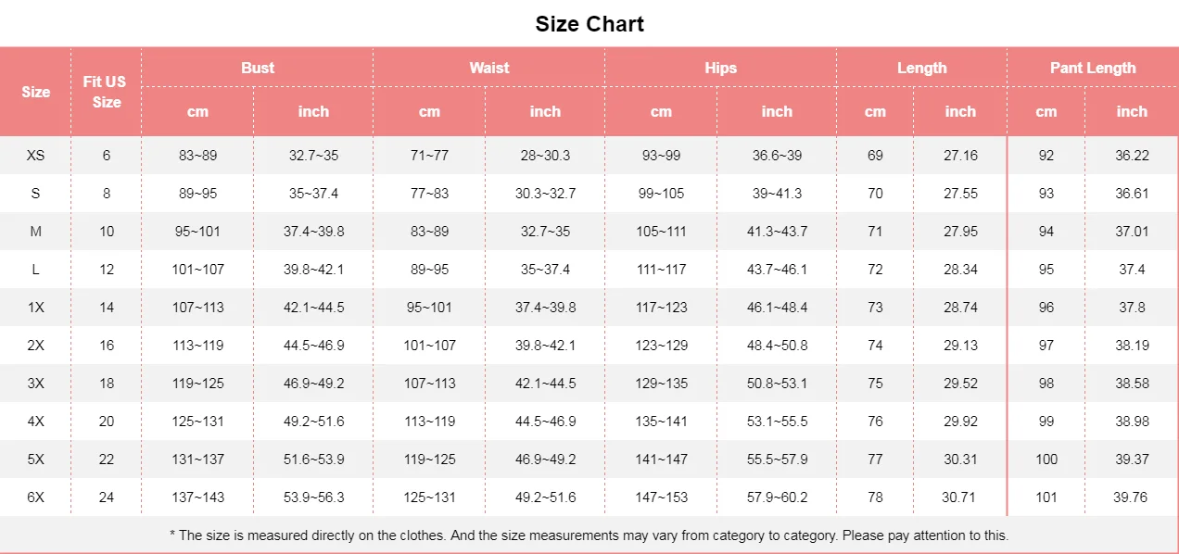Click hips value 57.9~60.2 inch
Image resolution: width=1179 pixels, height=554 pixels.
tap(777, 497)
